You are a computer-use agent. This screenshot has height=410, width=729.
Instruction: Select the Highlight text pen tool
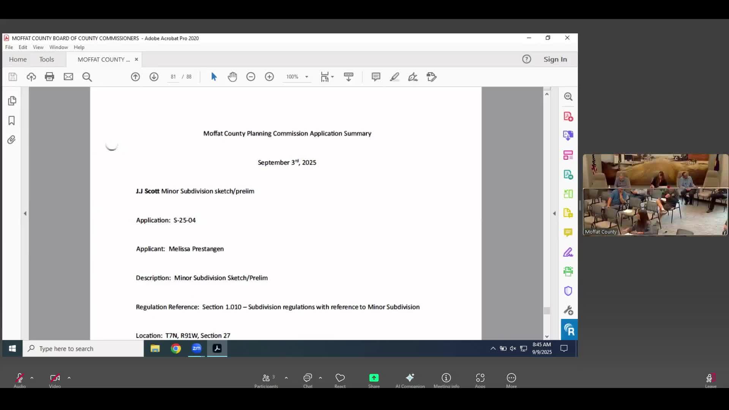click(394, 77)
